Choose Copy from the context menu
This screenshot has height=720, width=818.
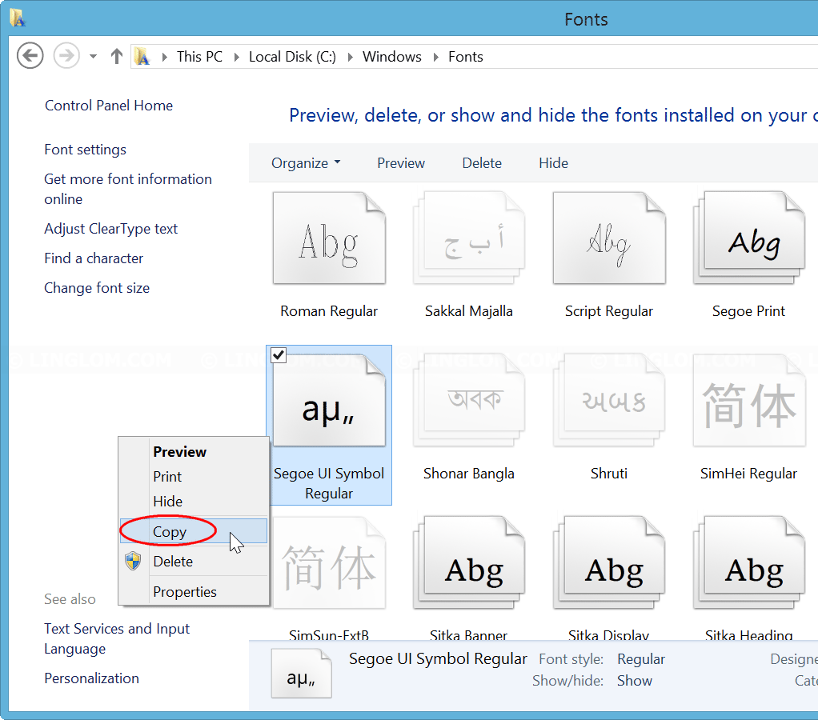(x=169, y=531)
